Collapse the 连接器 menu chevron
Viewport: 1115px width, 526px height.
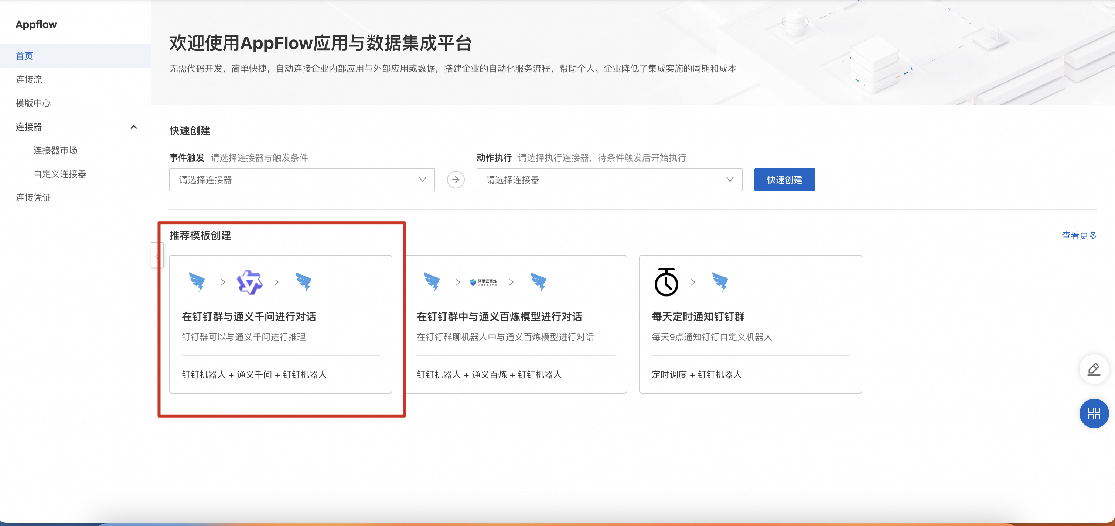point(134,127)
